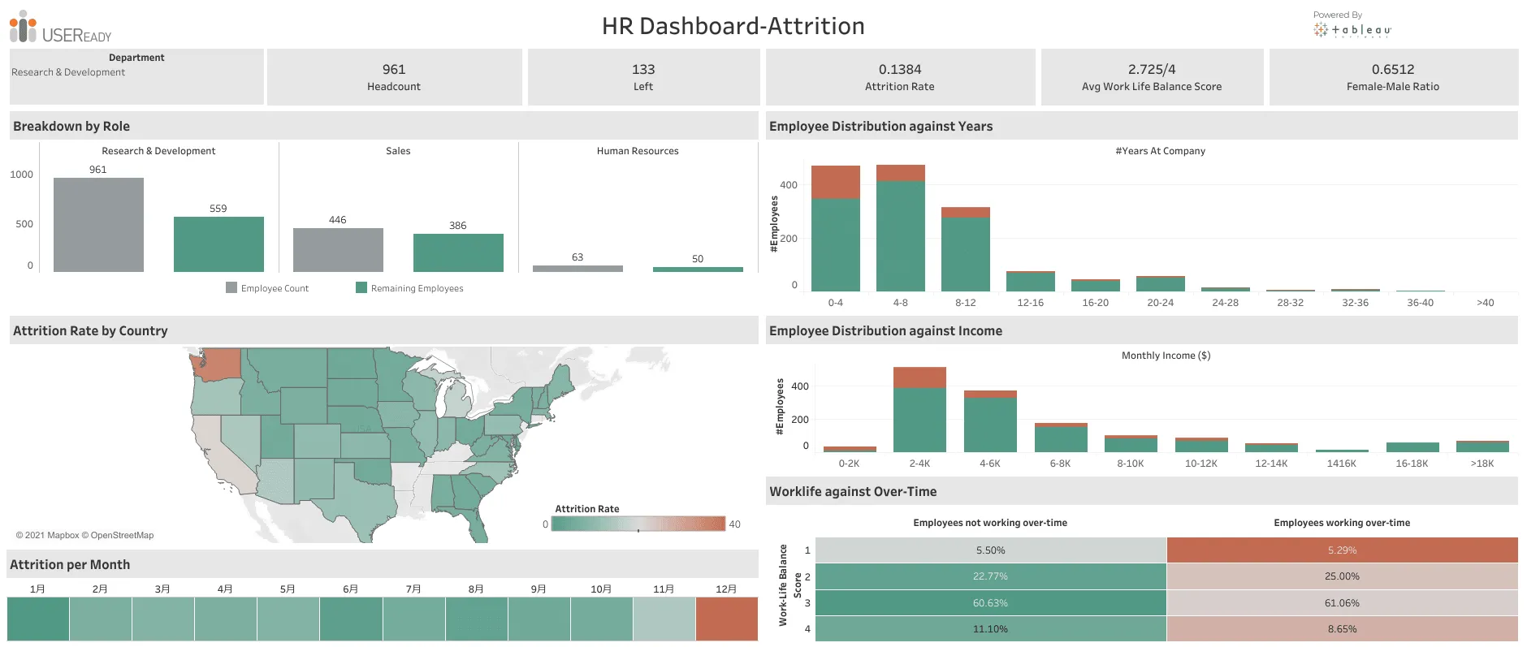Select the 0-4 years at company bar
Viewport: 1527px width, 647px height.
click(836, 228)
